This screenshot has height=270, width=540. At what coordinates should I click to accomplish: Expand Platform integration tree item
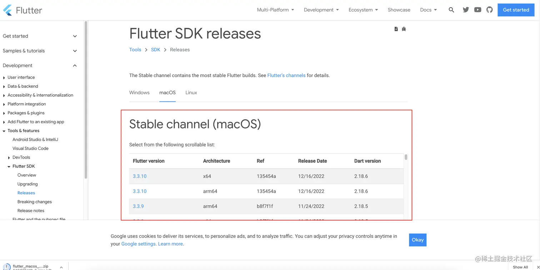4,104
